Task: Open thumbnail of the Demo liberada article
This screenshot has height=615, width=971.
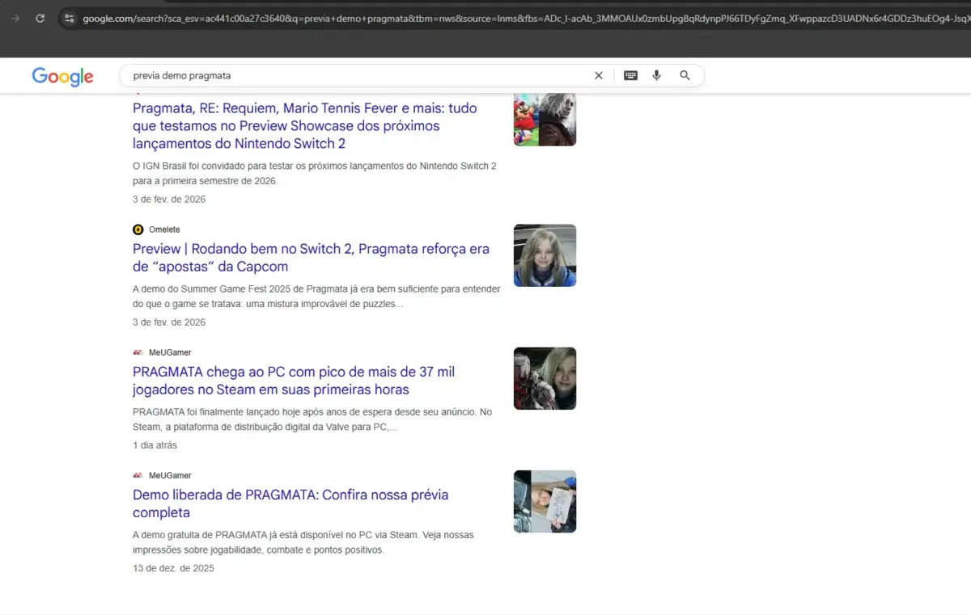Action: tap(545, 501)
